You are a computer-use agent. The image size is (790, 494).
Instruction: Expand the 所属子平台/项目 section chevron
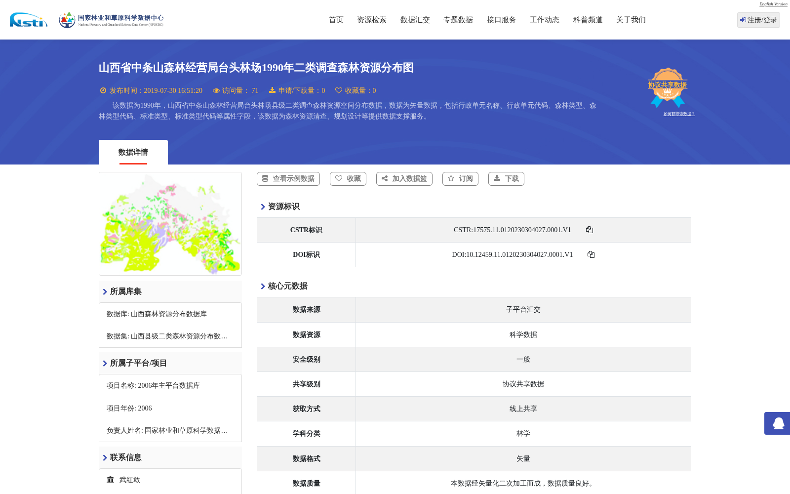pyautogui.click(x=105, y=363)
